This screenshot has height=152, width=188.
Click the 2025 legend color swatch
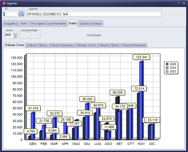167,64
